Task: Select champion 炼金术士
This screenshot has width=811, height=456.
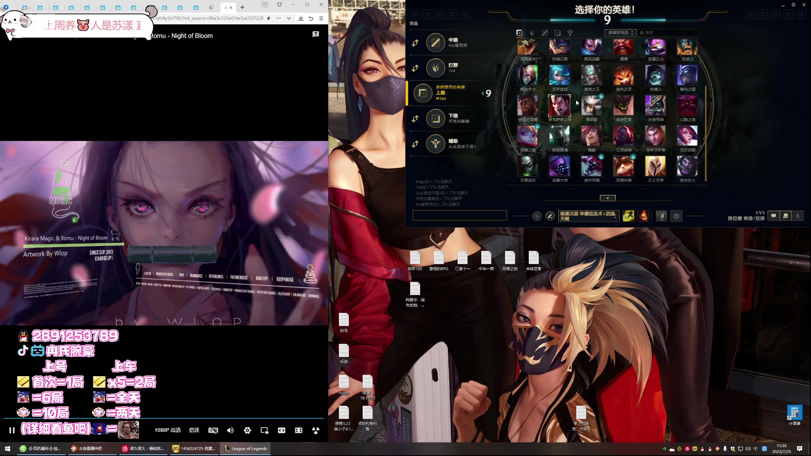Action: tap(528, 75)
